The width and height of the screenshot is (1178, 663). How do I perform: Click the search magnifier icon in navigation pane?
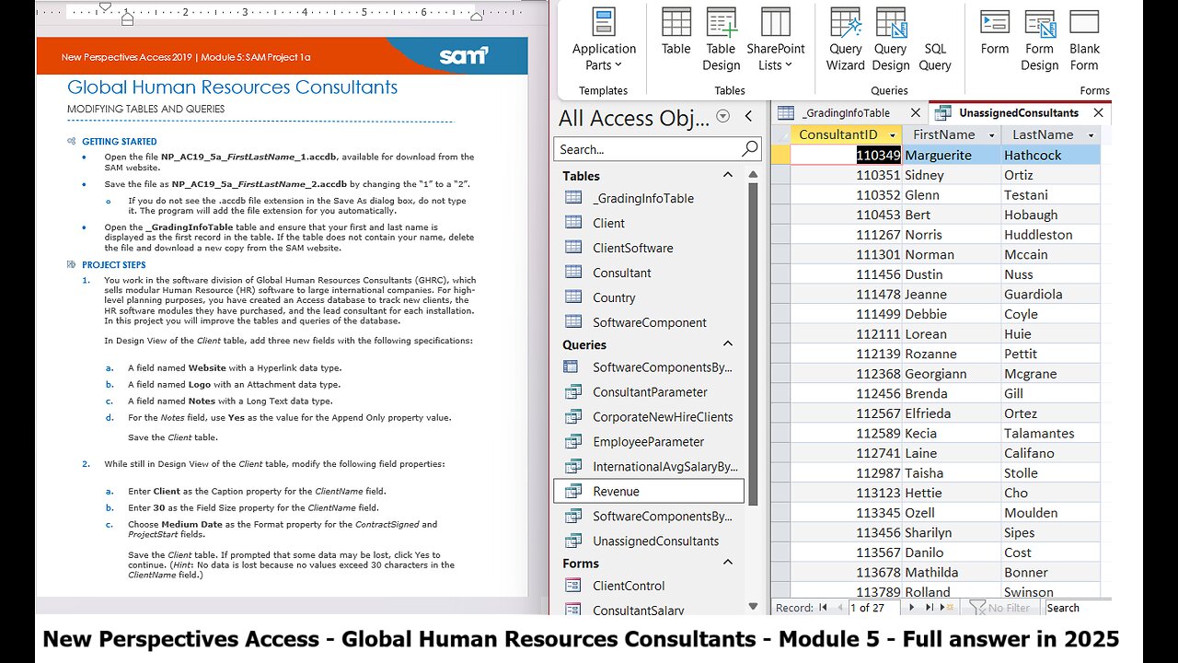tap(750, 148)
